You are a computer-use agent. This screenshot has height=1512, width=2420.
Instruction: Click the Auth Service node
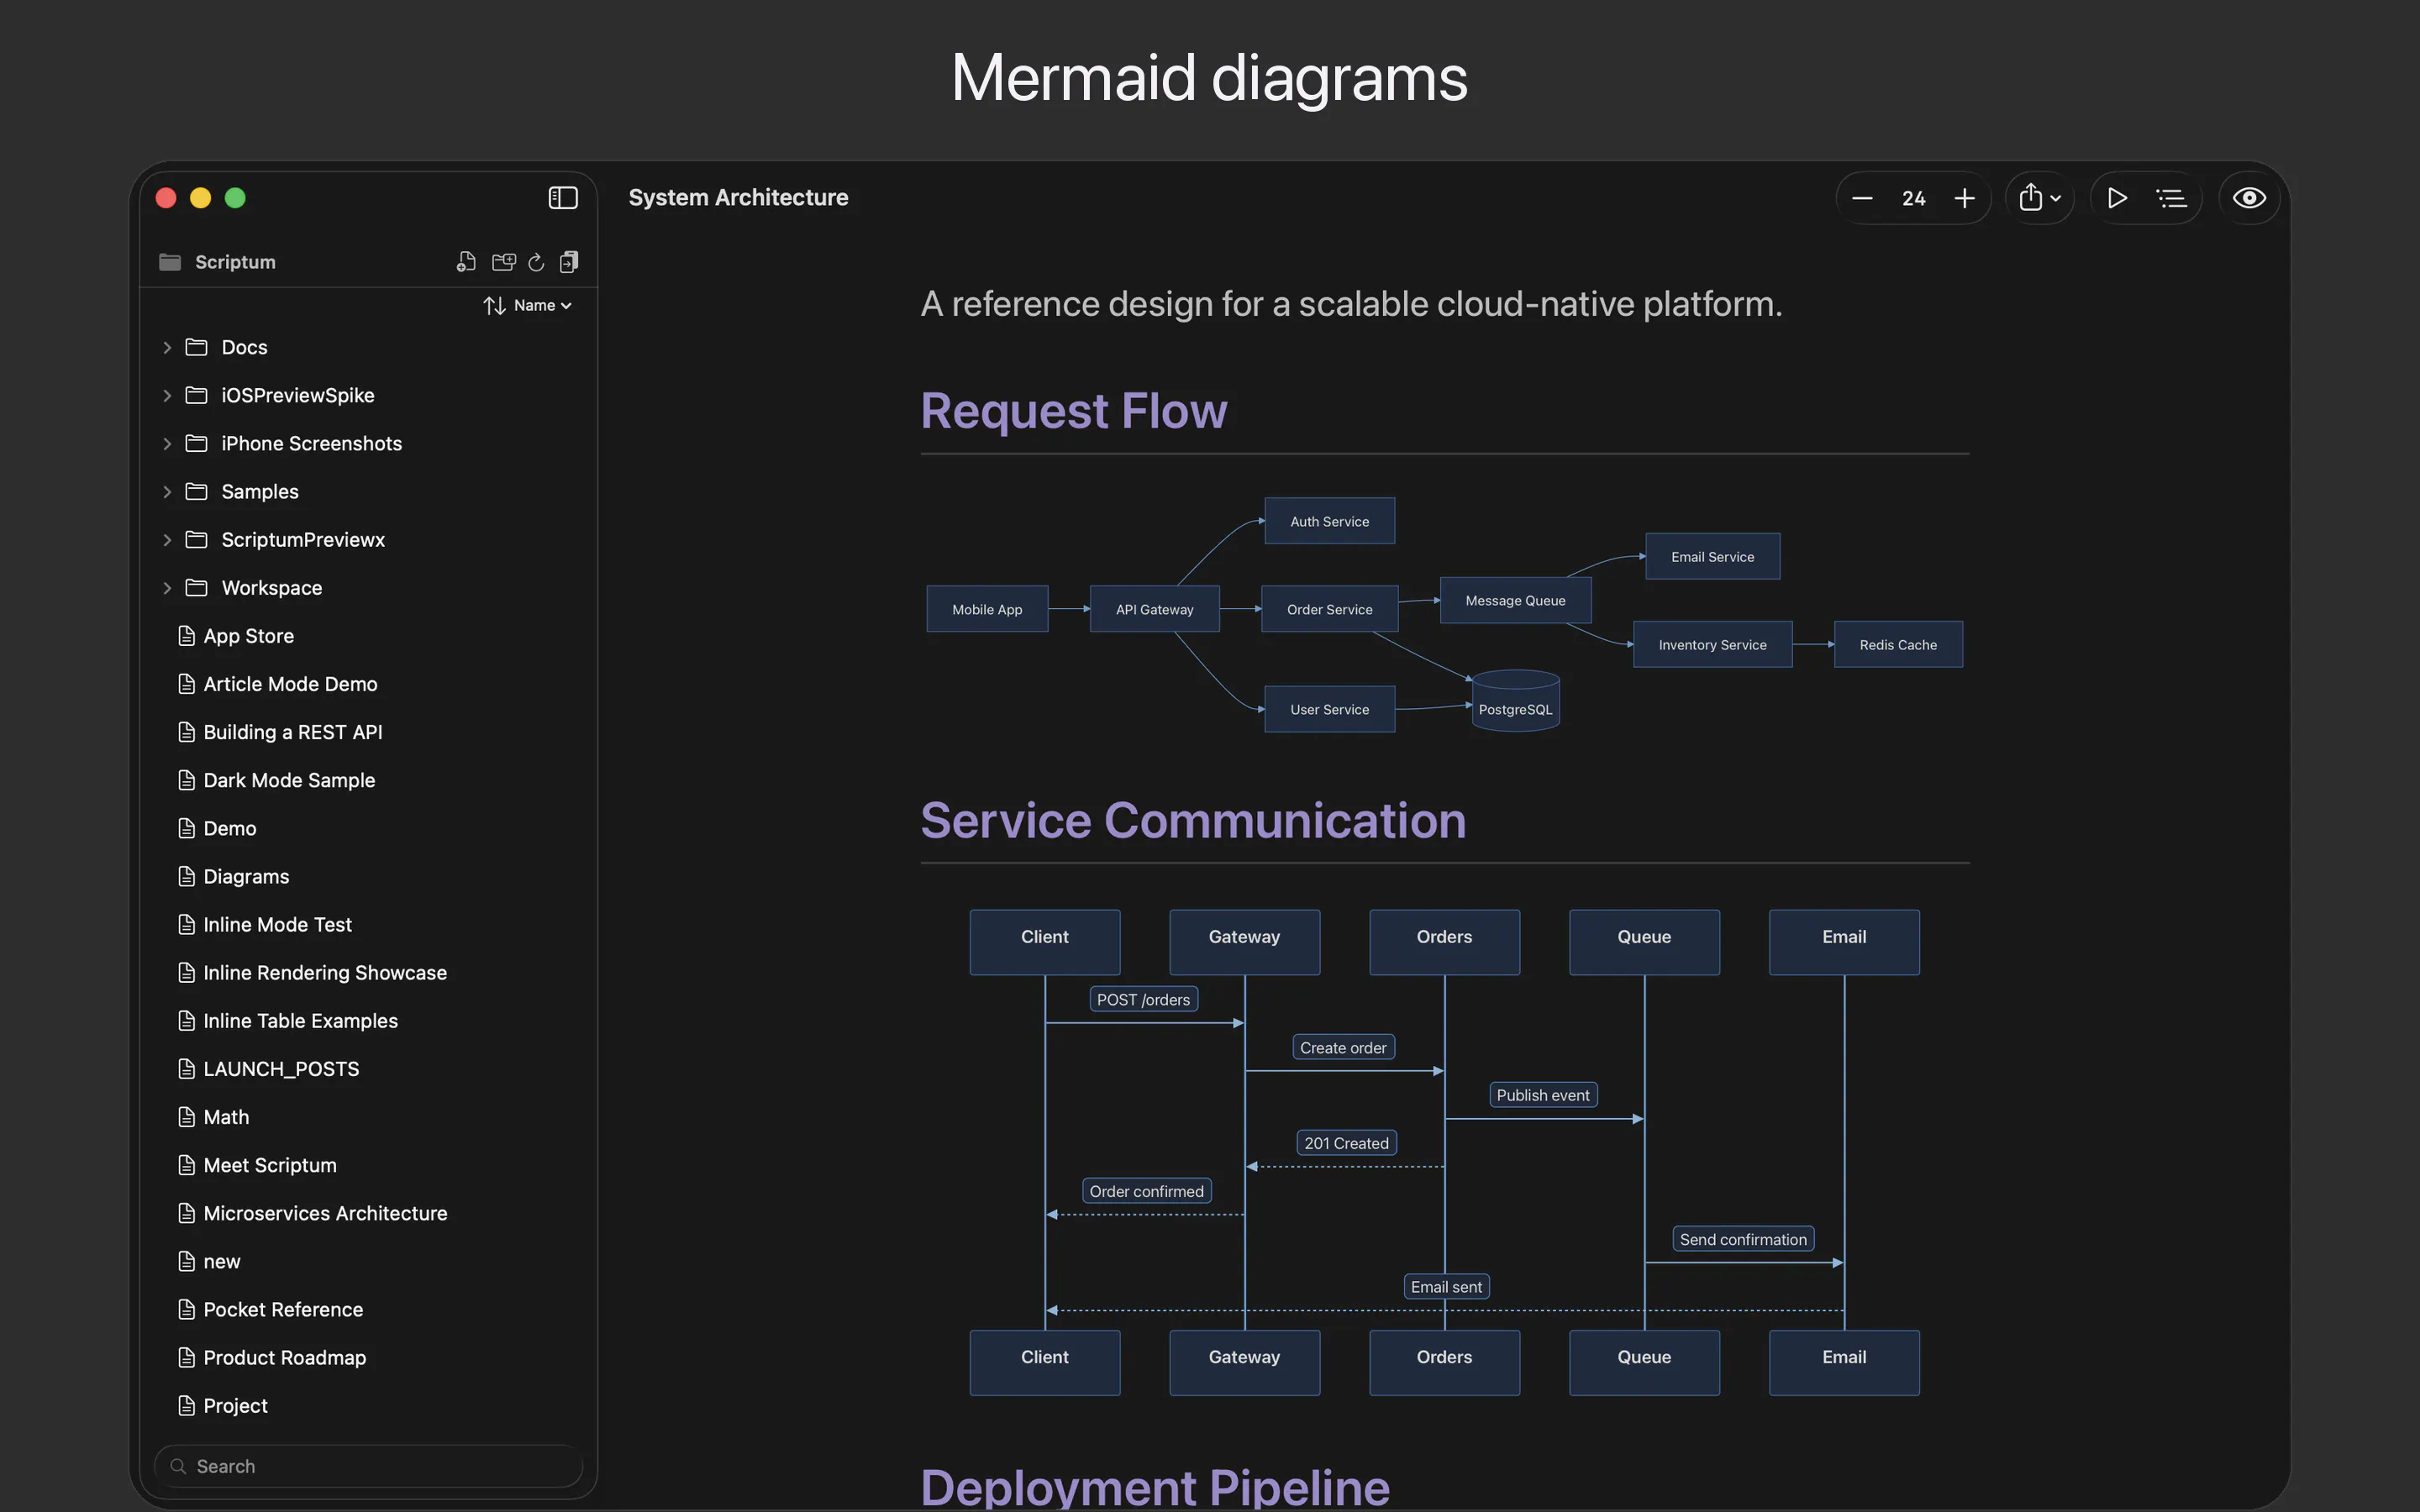[1329, 521]
